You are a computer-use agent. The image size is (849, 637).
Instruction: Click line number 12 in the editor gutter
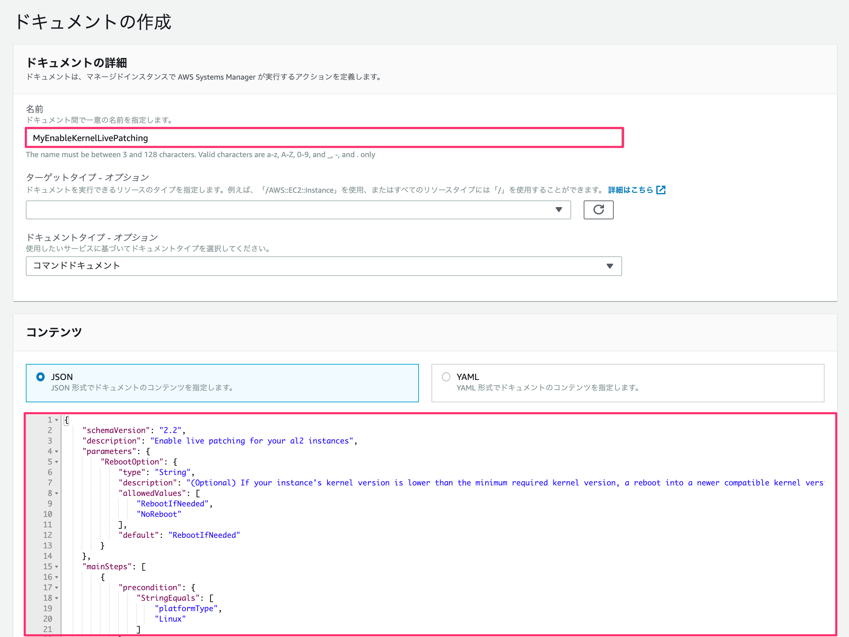[47, 535]
